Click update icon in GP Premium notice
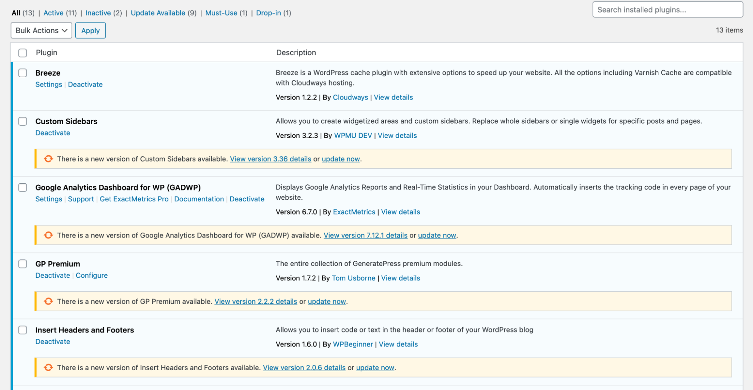Image resolution: width=753 pixels, height=390 pixels. (x=48, y=302)
